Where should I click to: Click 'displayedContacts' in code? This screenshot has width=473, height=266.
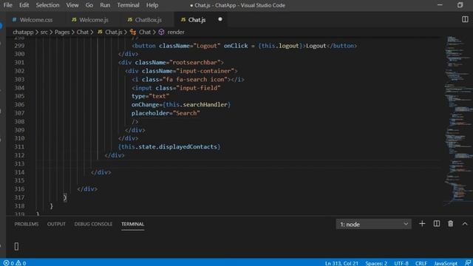click(188, 147)
